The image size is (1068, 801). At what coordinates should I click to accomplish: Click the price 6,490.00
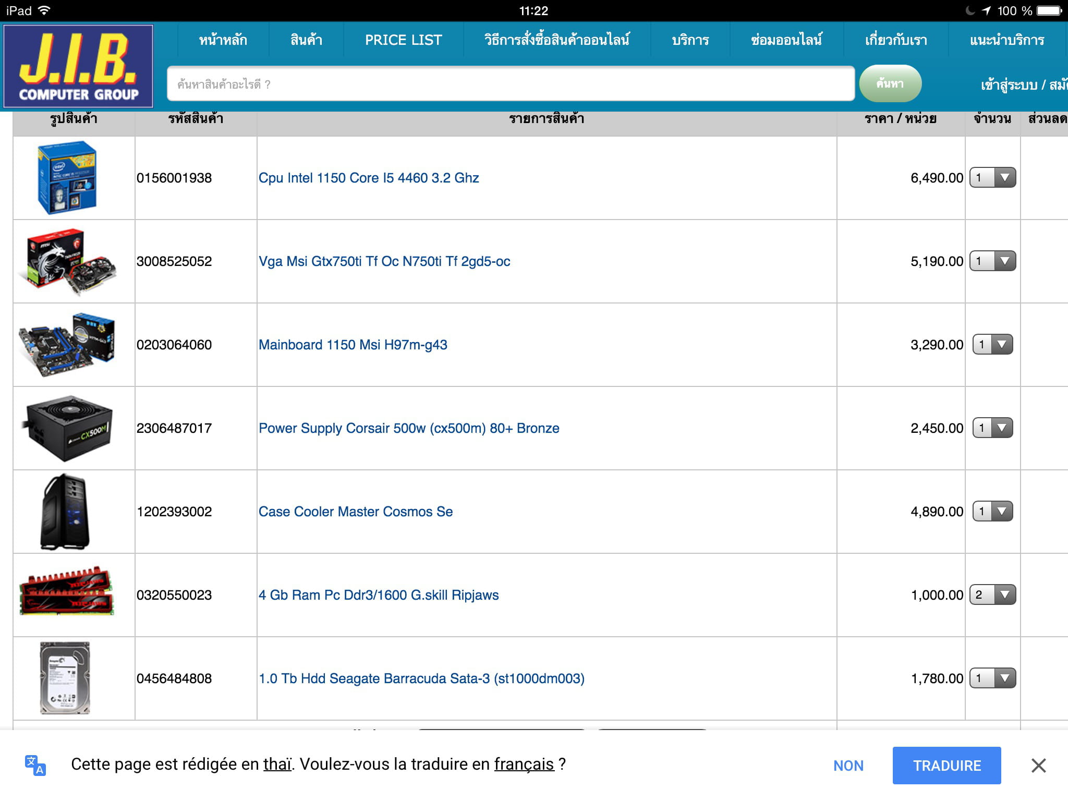tap(937, 178)
